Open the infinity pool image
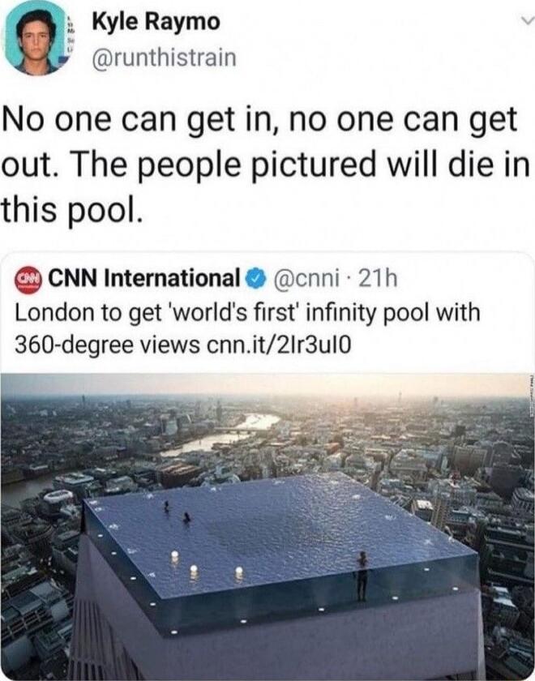535x681 pixels. click(267, 526)
